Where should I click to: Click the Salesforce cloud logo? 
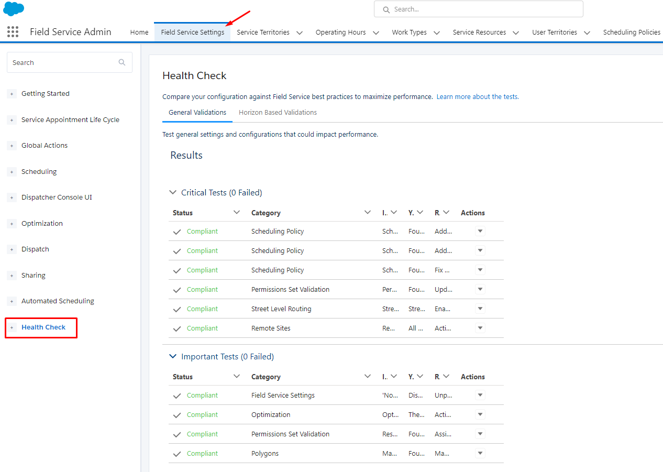[x=14, y=9]
